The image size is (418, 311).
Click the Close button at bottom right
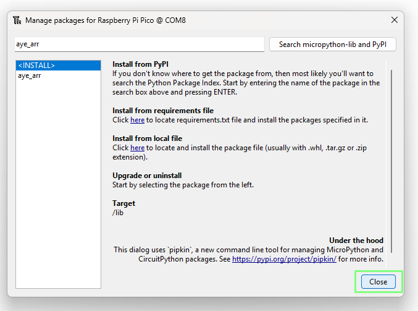[378, 282]
